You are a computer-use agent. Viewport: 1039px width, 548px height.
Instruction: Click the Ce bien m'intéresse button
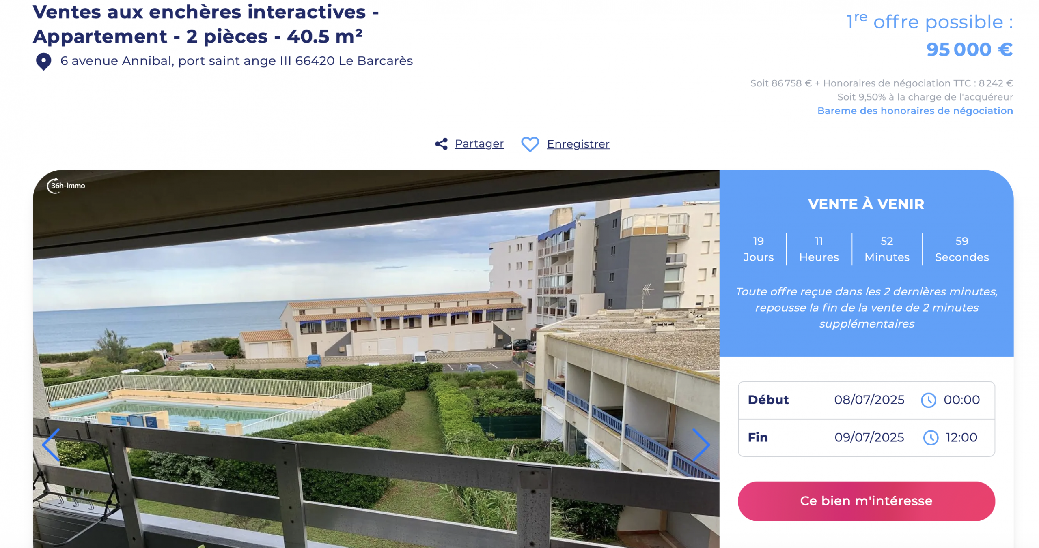[x=866, y=501]
